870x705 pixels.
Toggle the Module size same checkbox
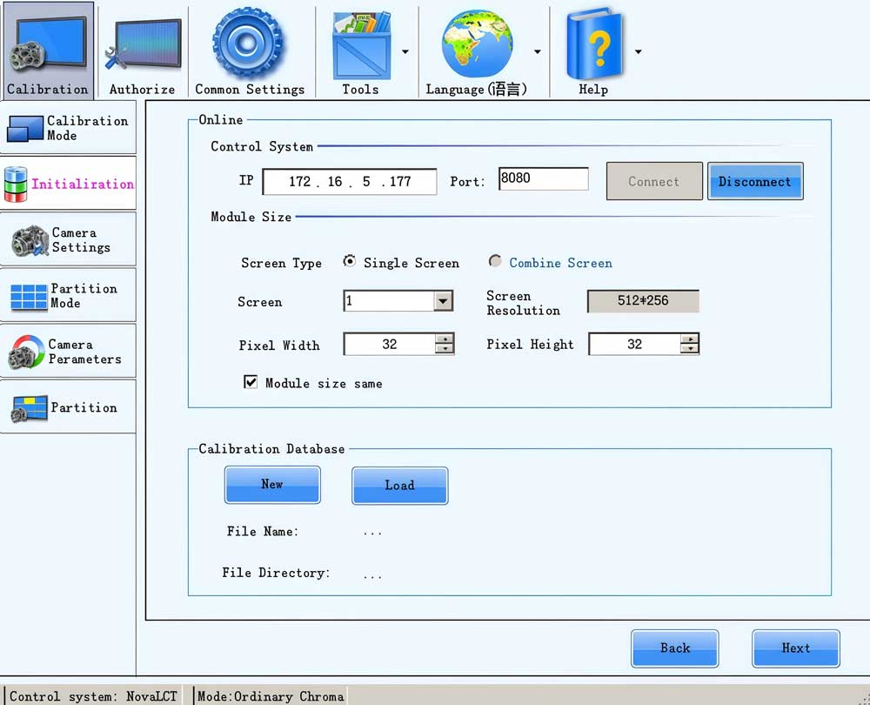(251, 382)
